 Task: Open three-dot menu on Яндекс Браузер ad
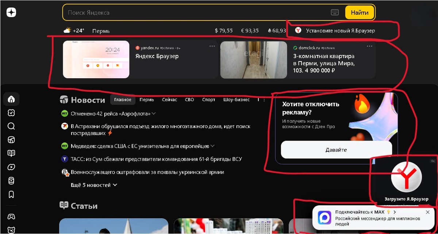coord(212,46)
